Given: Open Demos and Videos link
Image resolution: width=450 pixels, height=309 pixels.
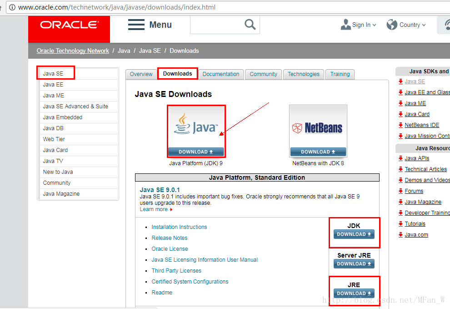Looking at the screenshot, I should pos(427,180).
